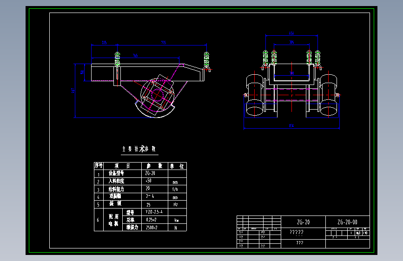Click the 'Hz' unit cell
This screenshot has width=403, height=261.
[x=176, y=204]
